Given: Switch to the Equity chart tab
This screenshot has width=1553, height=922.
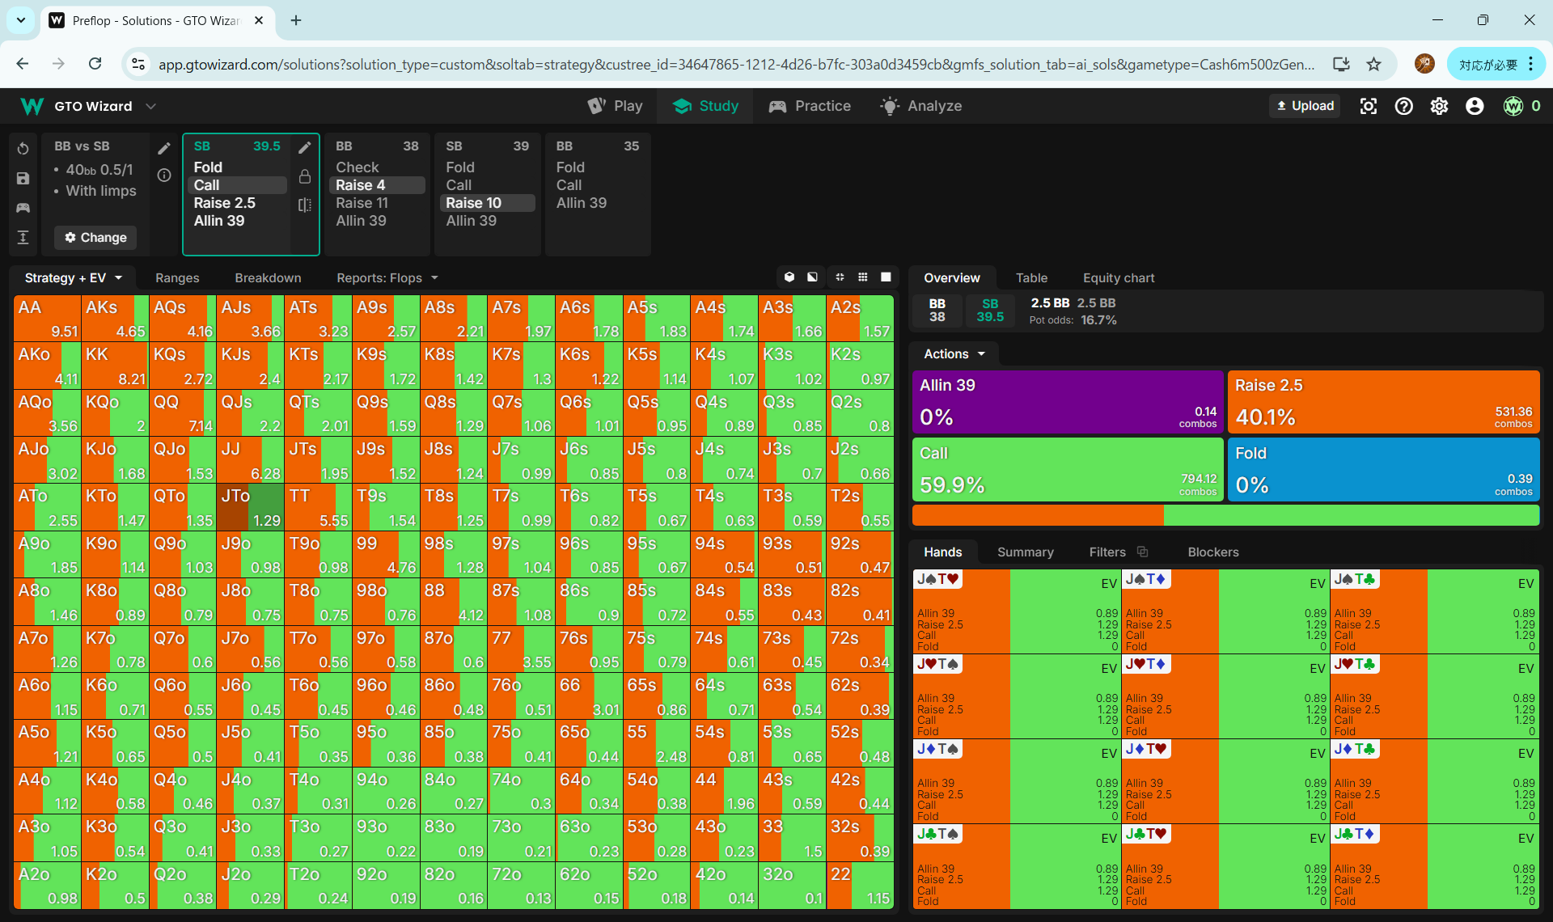Looking at the screenshot, I should (x=1118, y=277).
